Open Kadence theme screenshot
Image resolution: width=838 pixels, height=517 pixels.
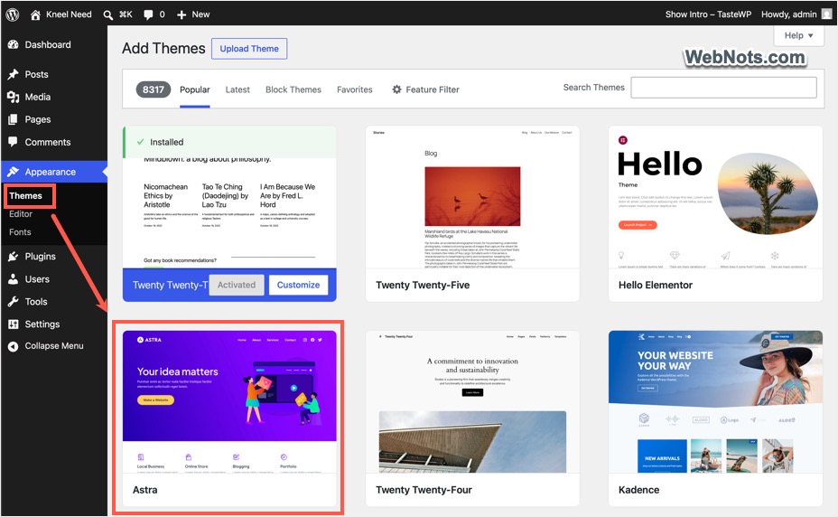click(715, 402)
